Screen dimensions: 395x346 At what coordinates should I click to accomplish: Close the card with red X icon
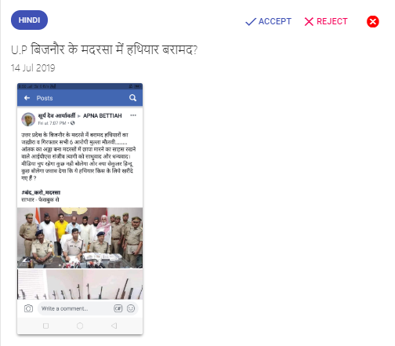coord(373,21)
